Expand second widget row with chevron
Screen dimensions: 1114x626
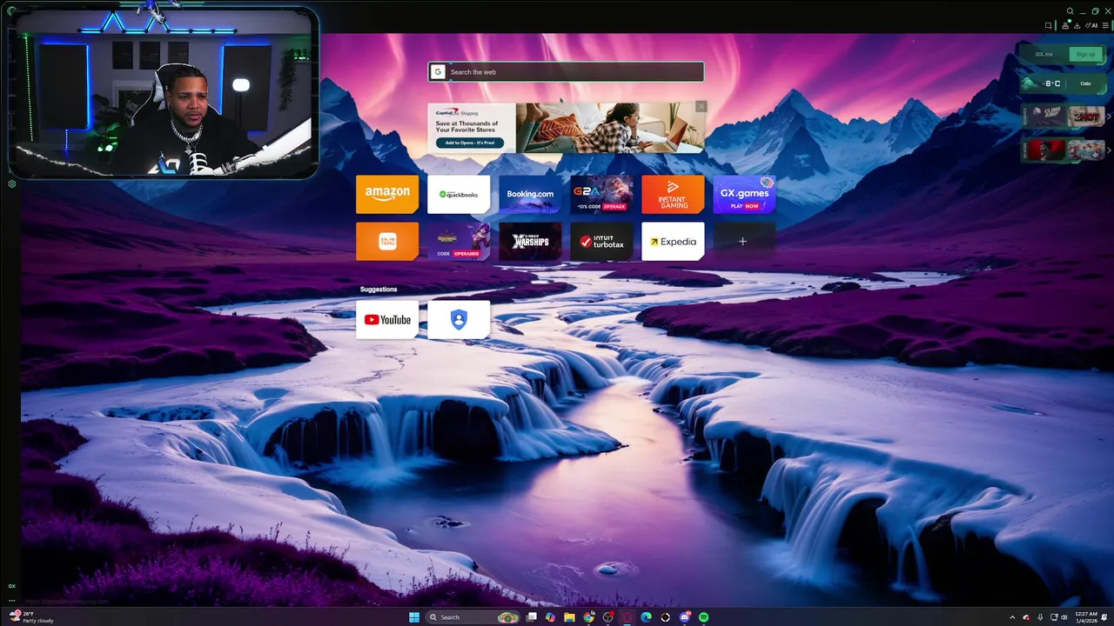tap(1108, 150)
